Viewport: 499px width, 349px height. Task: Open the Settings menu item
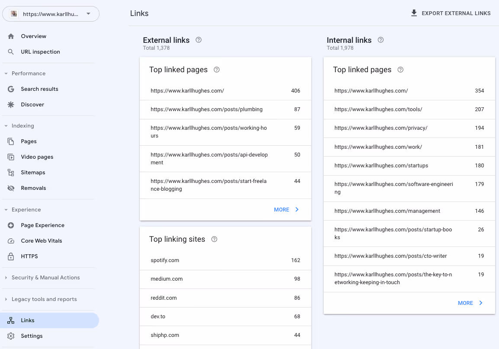pos(50,336)
